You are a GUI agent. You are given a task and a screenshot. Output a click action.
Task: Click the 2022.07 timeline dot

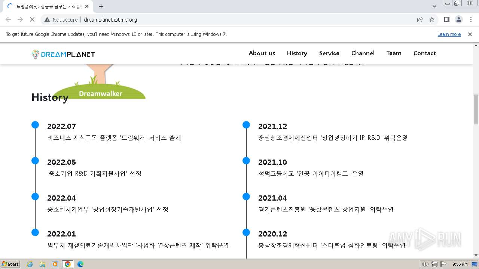35,125
